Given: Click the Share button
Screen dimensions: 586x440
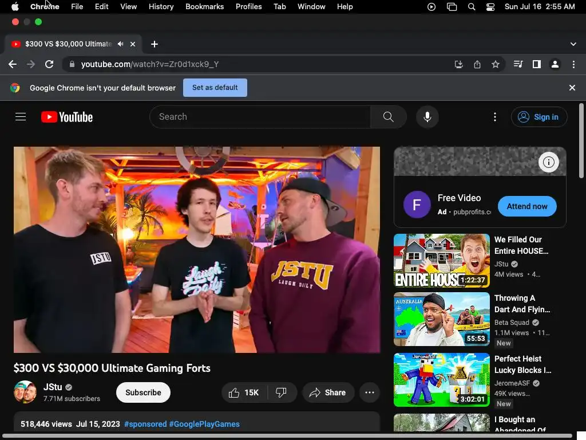Looking at the screenshot, I should coord(328,392).
